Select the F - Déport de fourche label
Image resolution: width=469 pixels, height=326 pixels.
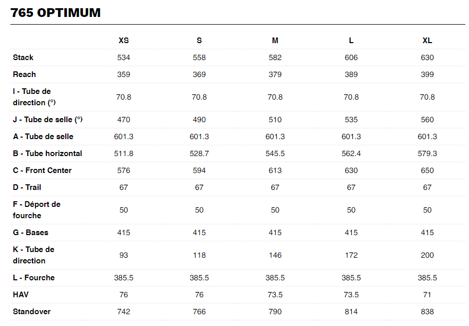[37, 210]
